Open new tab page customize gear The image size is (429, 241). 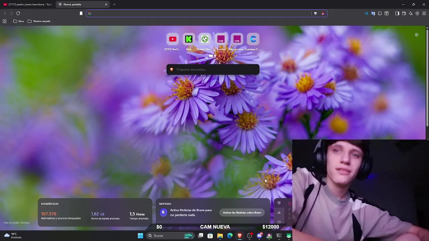pyautogui.click(x=416, y=35)
